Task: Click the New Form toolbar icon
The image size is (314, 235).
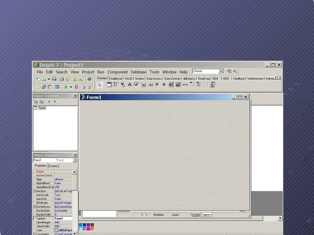Action: [x=57, y=87]
